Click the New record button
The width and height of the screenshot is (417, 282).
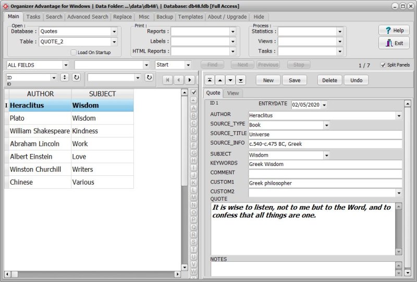268,80
